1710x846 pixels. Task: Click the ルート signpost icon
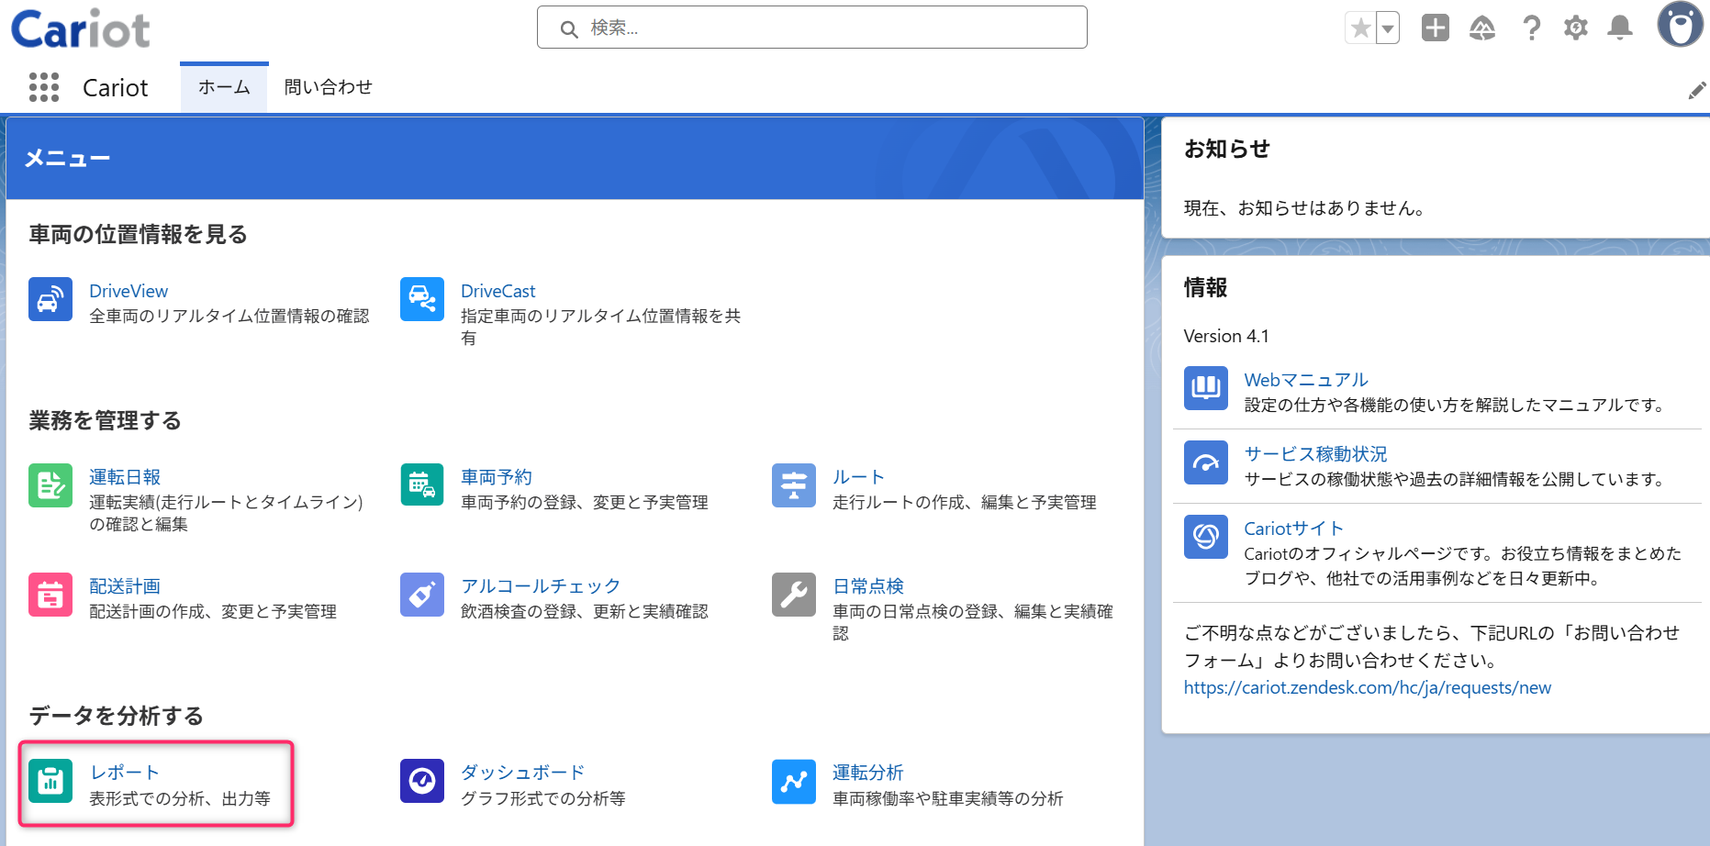point(794,485)
